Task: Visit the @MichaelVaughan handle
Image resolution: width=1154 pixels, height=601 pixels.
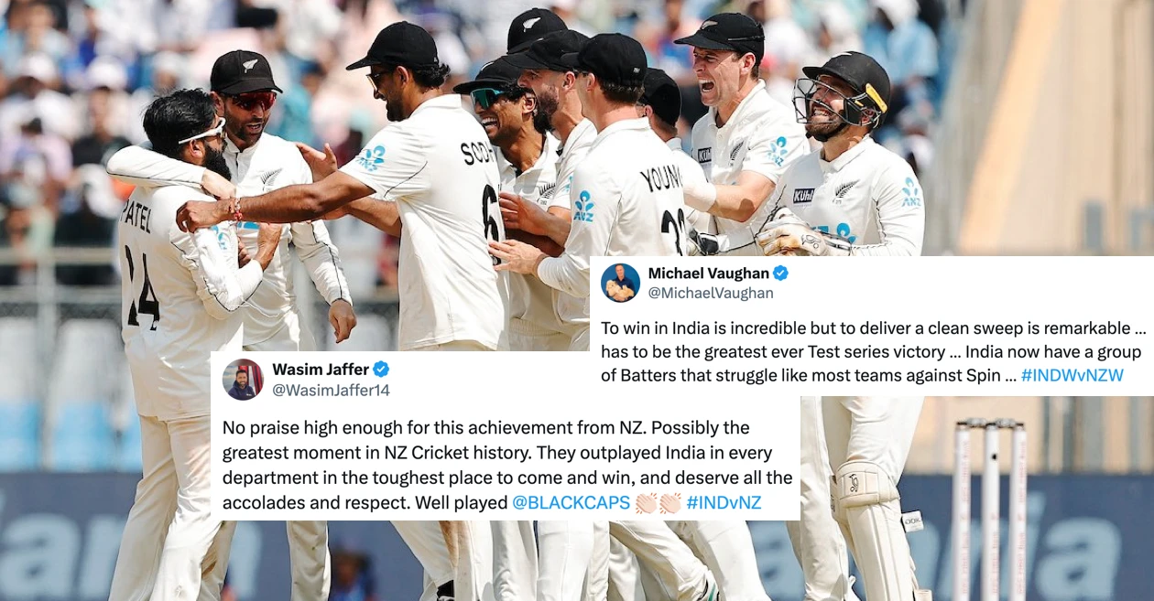Action: [711, 293]
